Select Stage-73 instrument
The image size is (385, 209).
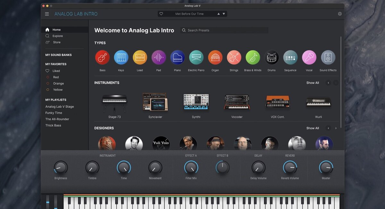click(x=115, y=103)
